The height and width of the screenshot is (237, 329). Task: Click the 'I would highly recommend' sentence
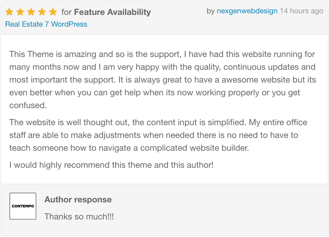click(111, 165)
